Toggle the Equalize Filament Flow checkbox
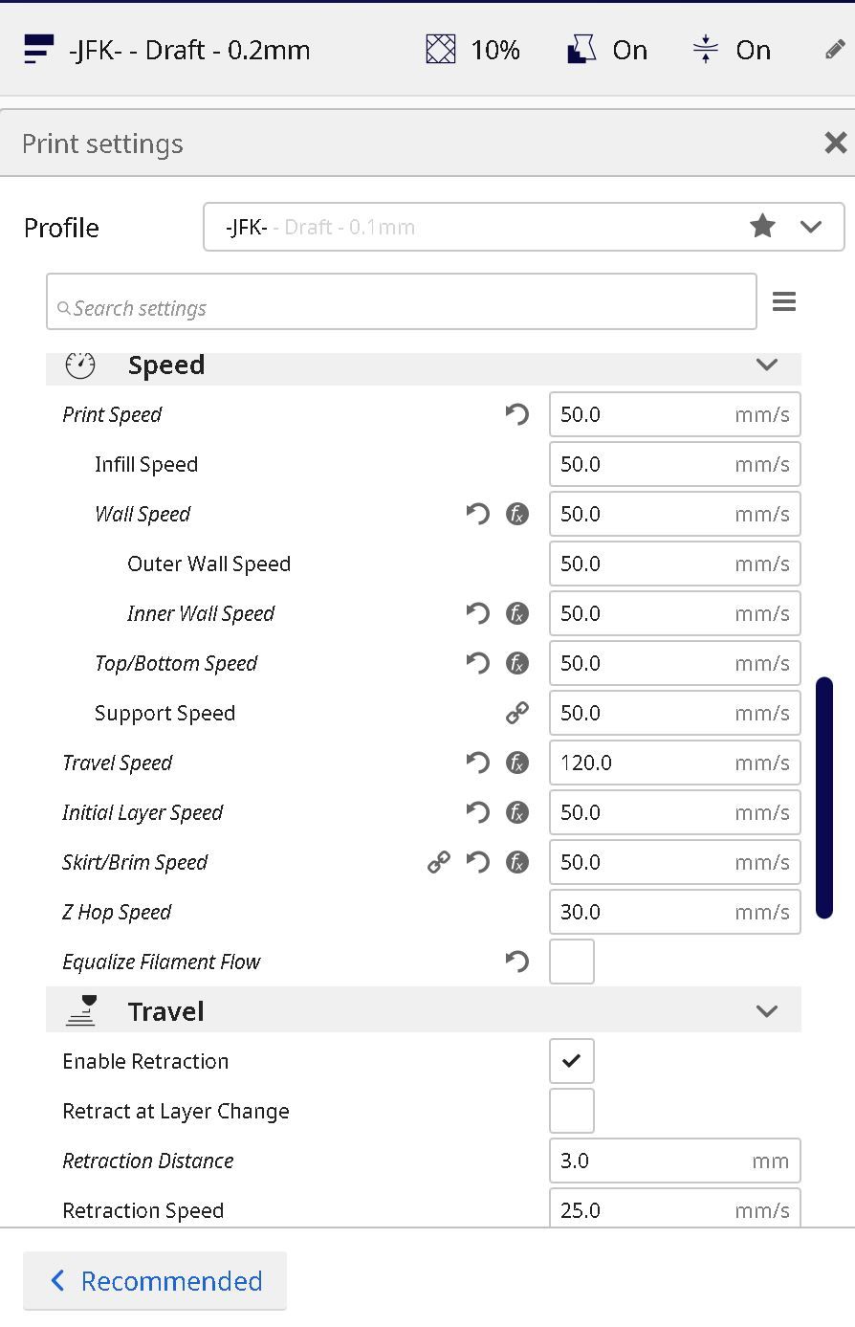This screenshot has width=855, height=1327. (571, 962)
